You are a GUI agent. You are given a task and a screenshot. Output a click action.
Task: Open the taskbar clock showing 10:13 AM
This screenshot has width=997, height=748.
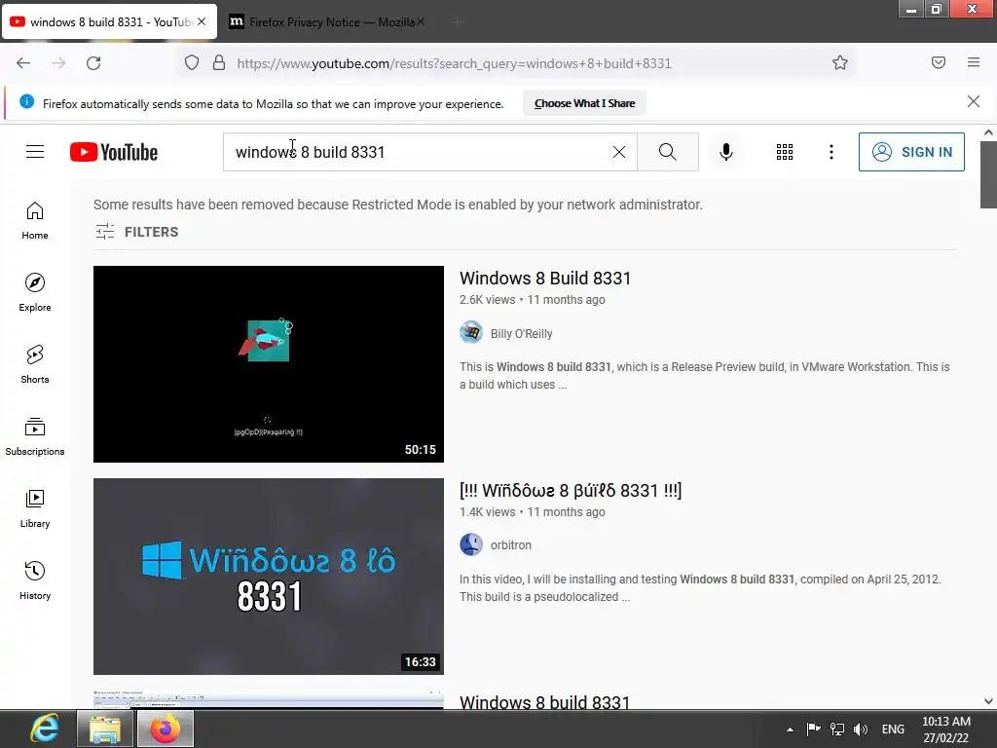pyautogui.click(x=946, y=729)
